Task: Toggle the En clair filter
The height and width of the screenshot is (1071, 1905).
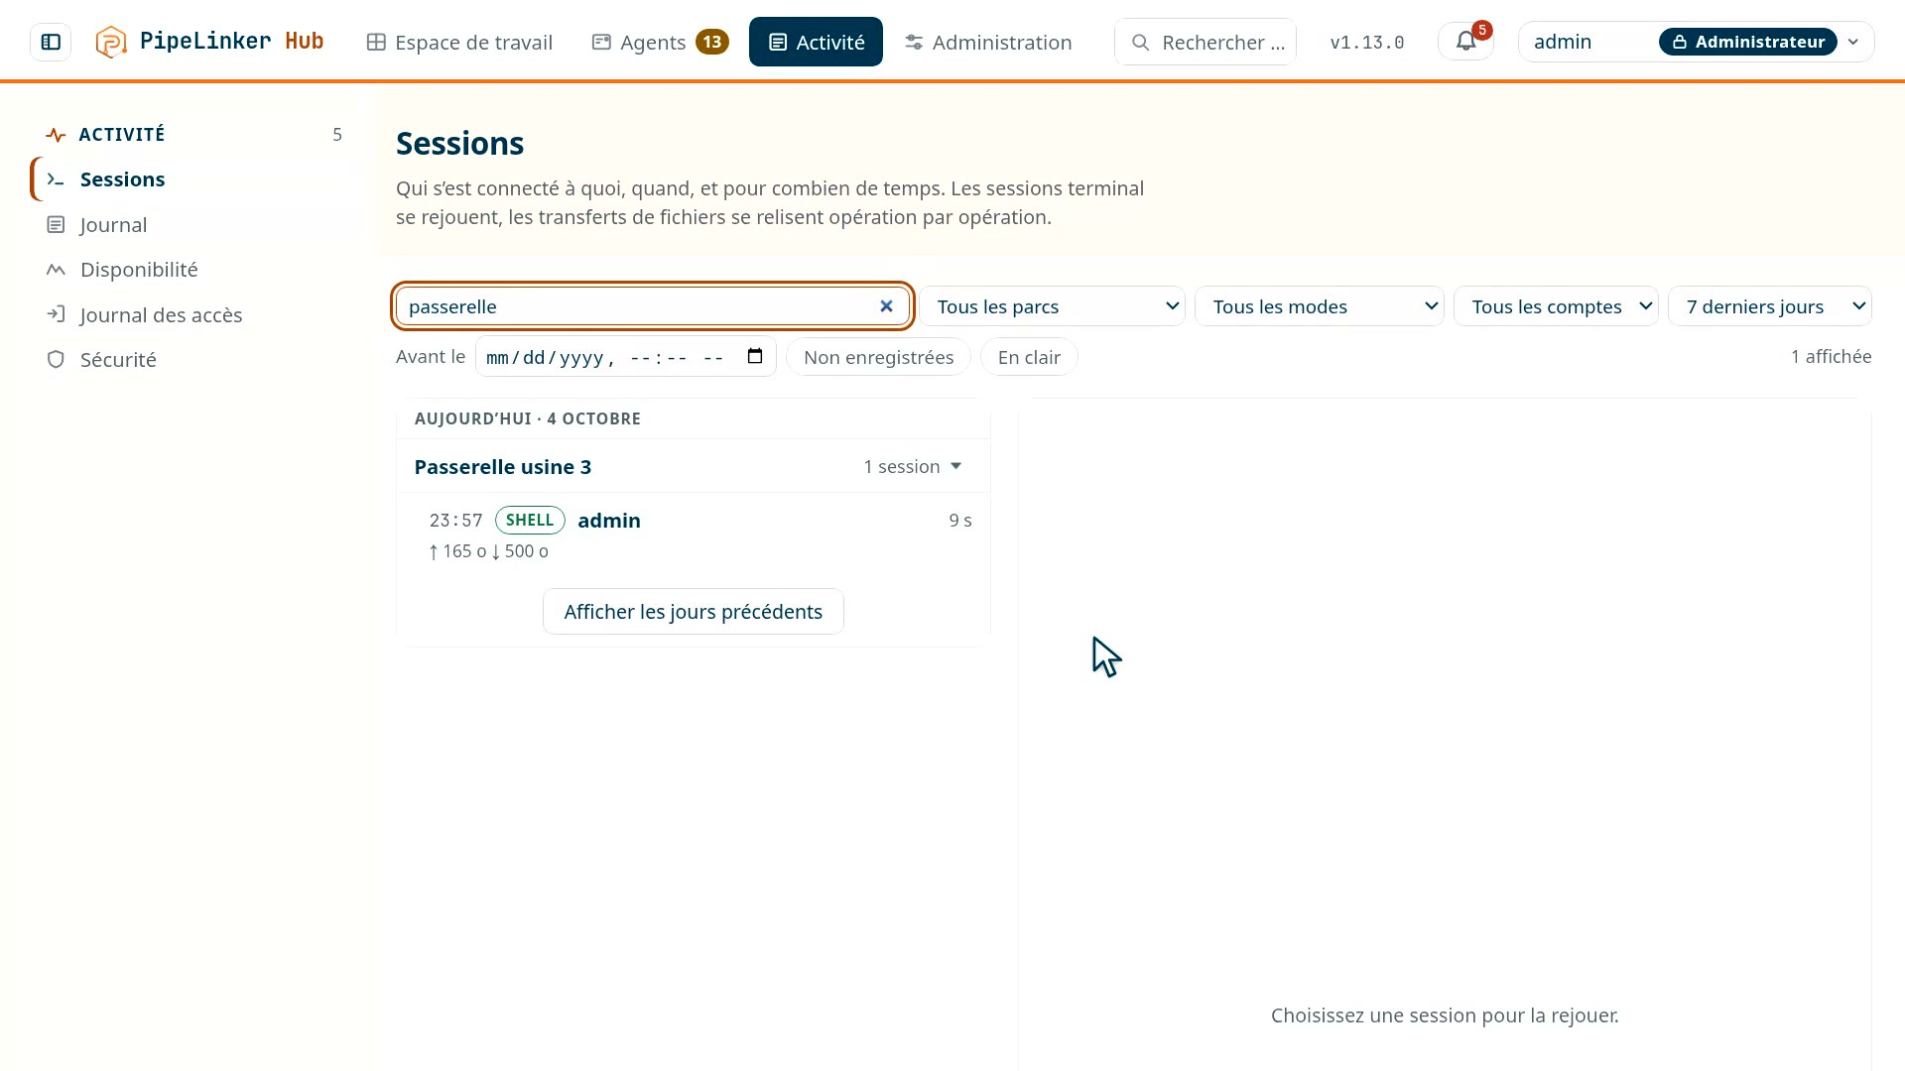Action: (x=1029, y=357)
